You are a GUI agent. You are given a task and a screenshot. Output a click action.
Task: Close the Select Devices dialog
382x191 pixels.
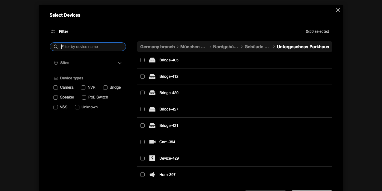click(338, 10)
